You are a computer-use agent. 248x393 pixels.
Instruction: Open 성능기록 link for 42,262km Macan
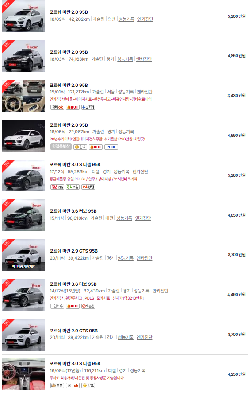click(126, 19)
